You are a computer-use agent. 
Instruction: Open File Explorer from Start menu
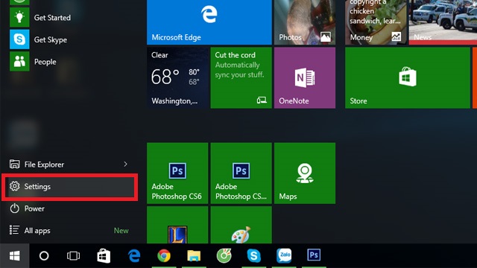tap(69, 165)
